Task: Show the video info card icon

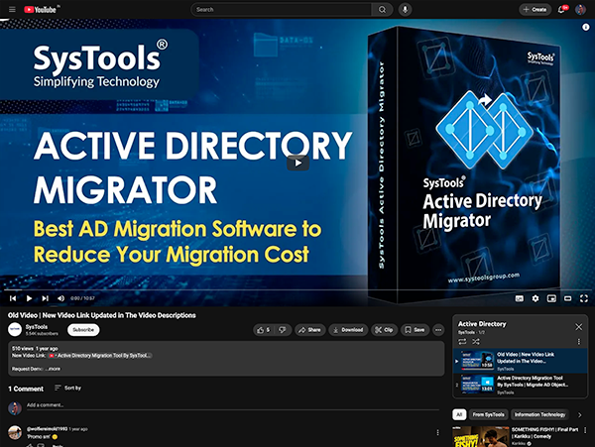Action: (585, 27)
